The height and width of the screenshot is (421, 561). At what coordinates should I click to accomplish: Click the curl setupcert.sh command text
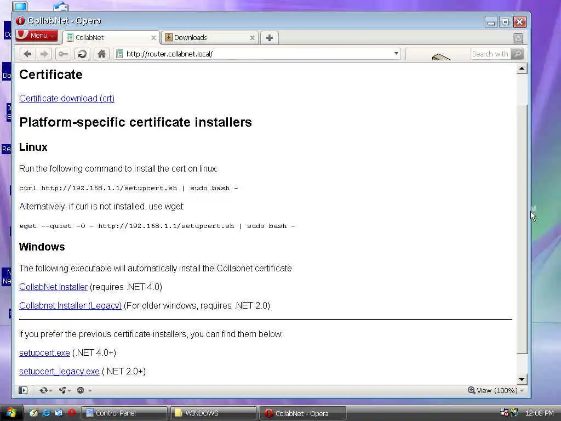128,189
